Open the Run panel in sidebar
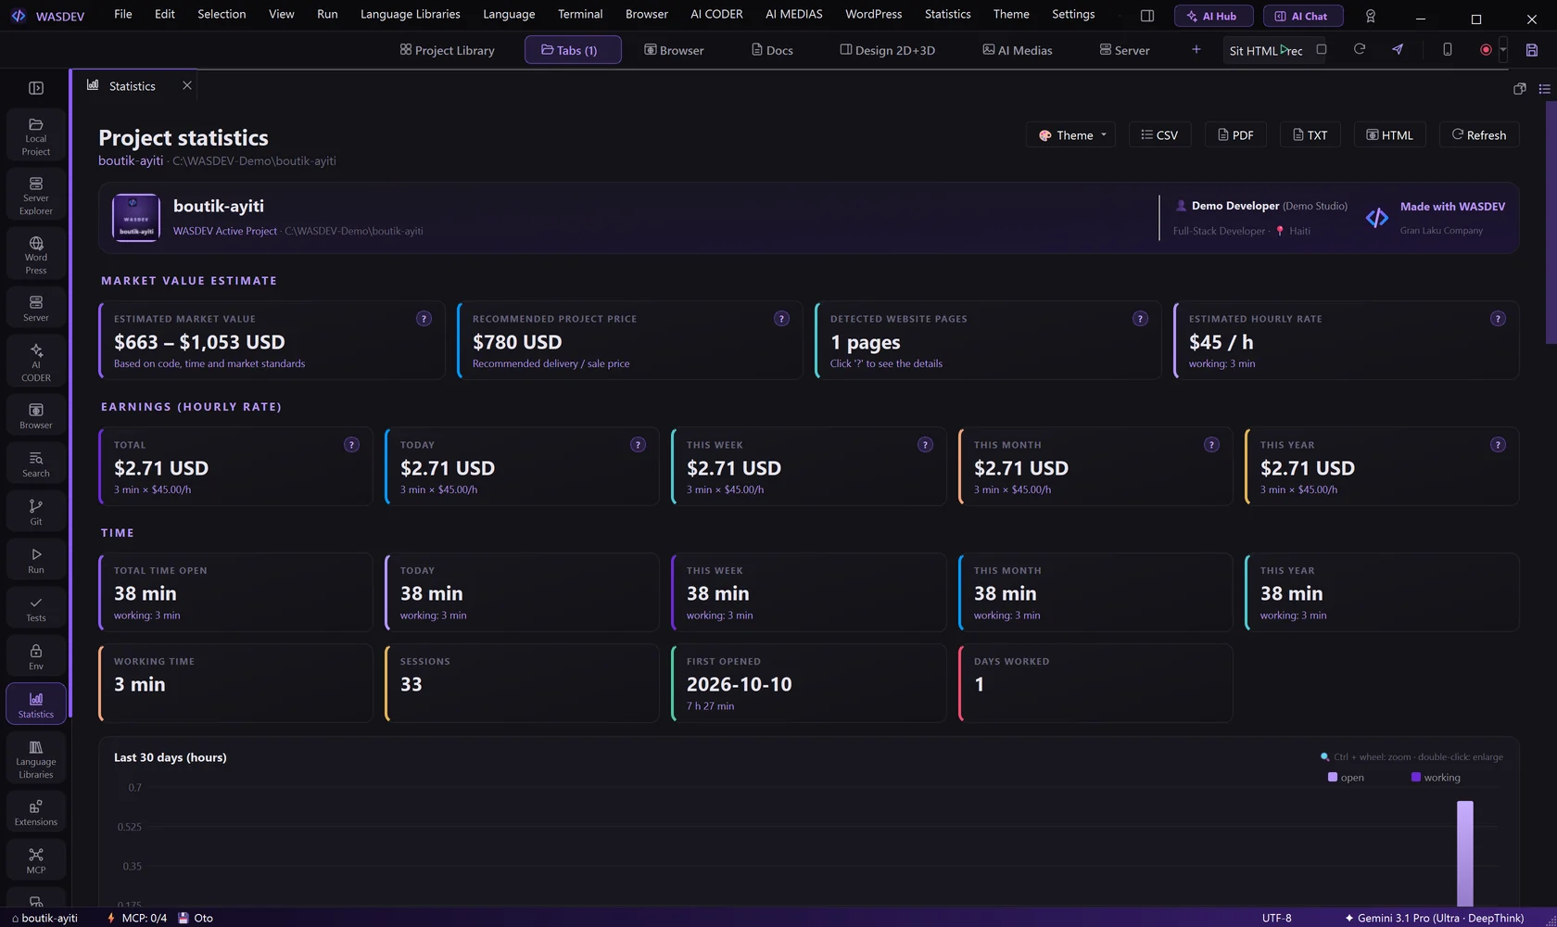This screenshot has height=927, width=1557. 36,561
